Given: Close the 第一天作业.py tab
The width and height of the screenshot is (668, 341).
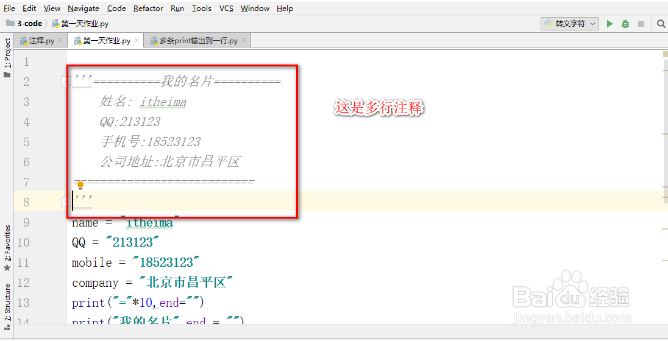Looking at the screenshot, I should click(137, 40).
